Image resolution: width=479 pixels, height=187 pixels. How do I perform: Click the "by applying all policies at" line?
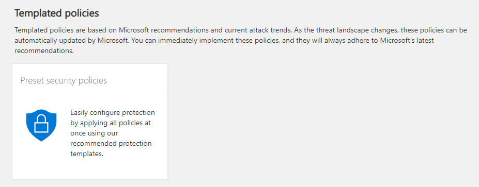pyautogui.click(x=111, y=123)
